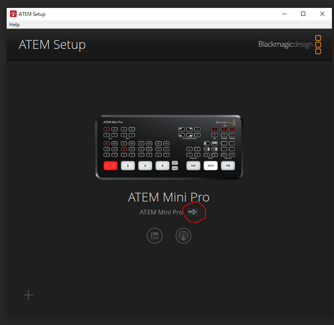The width and height of the screenshot is (334, 325).
Task: Open the ATEM Mini Pro settings icon
Action: pos(155,236)
